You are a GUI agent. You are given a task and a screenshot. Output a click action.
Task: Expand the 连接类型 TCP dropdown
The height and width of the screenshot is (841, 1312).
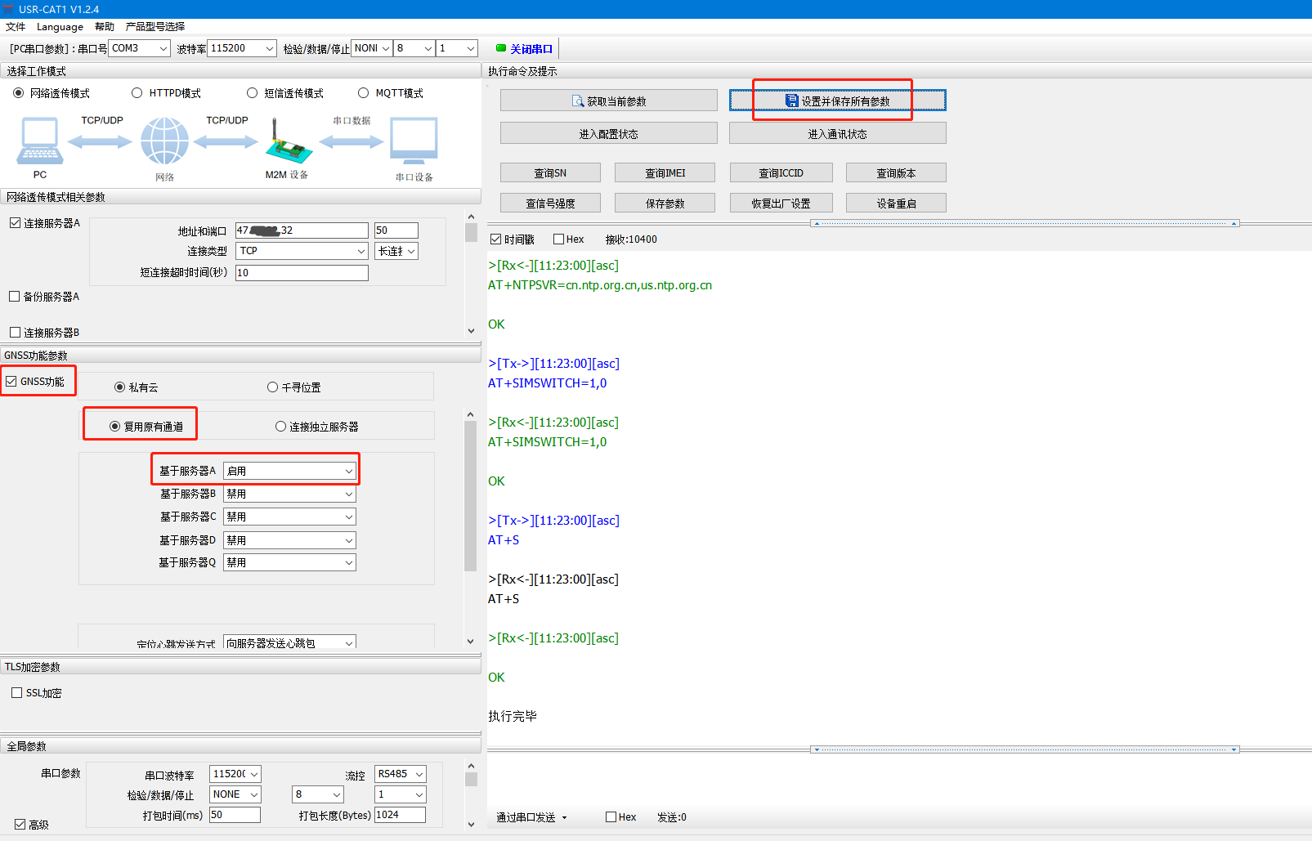[302, 251]
